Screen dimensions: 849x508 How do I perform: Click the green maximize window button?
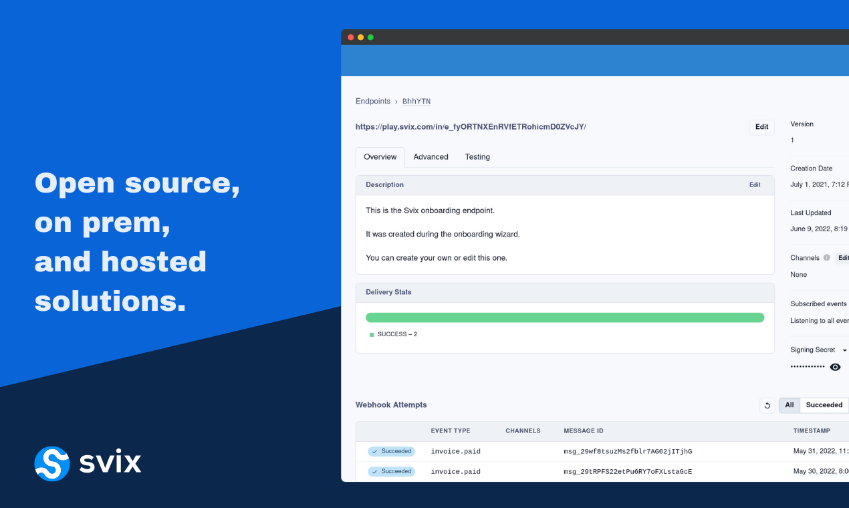click(370, 37)
